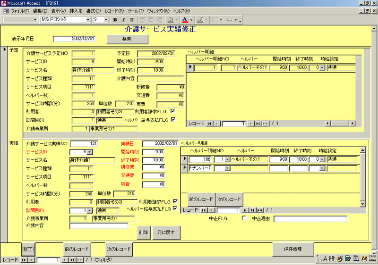Toggle italic formatting

click(123, 20)
